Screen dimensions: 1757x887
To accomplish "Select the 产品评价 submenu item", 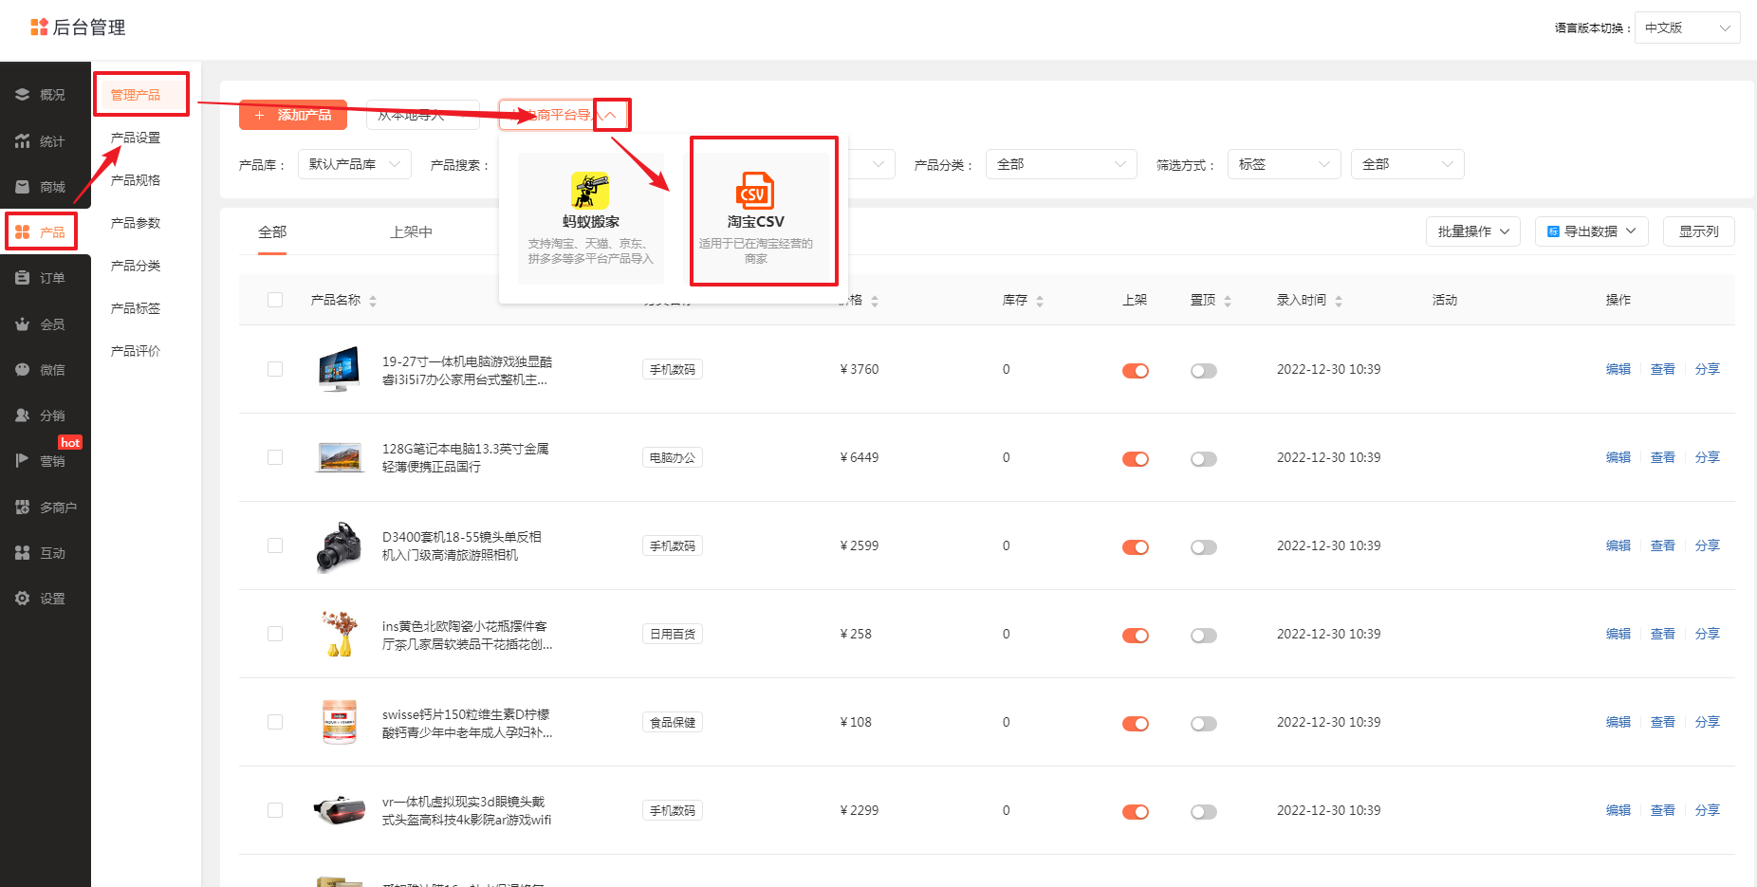I will tap(136, 351).
